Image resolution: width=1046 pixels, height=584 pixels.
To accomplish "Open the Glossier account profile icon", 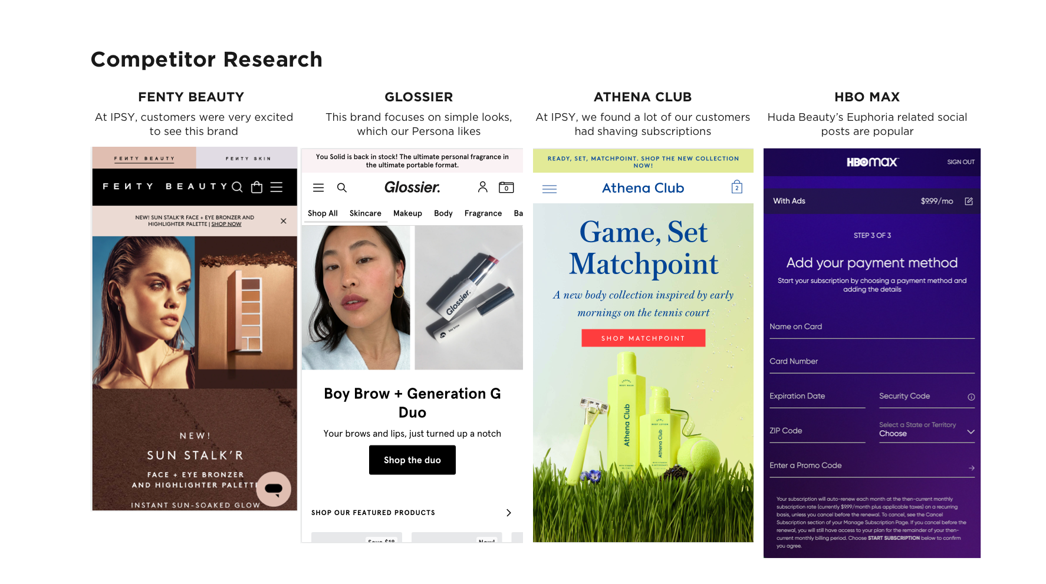I will (x=482, y=187).
